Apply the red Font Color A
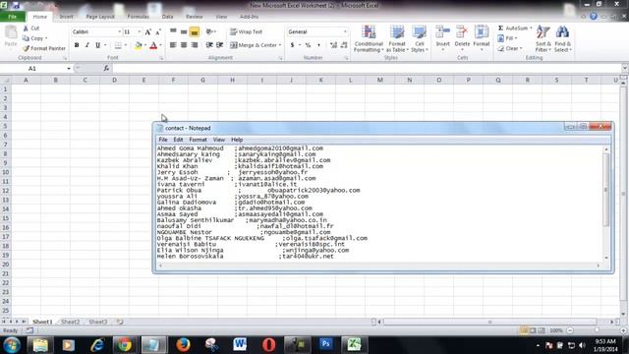The image size is (629, 354). tap(153, 45)
